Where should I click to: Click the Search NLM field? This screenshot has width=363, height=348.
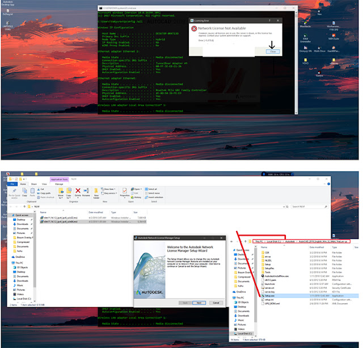coord(309,207)
